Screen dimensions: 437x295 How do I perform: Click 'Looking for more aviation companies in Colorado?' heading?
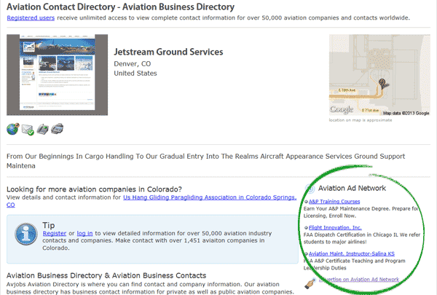(94, 189)
